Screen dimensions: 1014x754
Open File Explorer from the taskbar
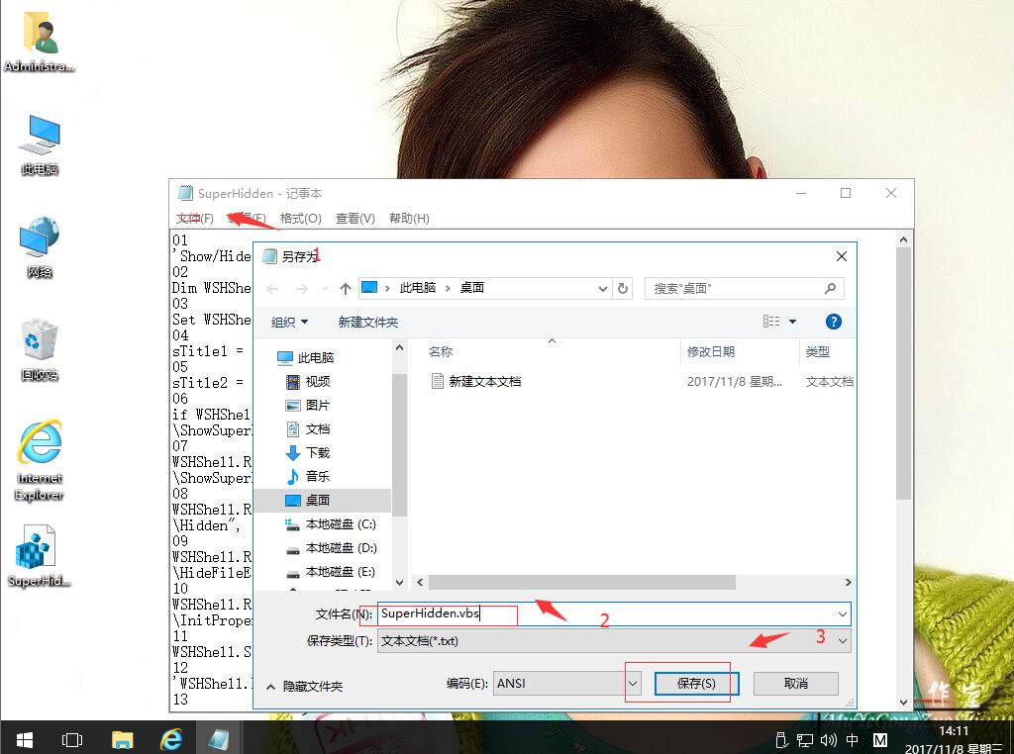(122, 738)
